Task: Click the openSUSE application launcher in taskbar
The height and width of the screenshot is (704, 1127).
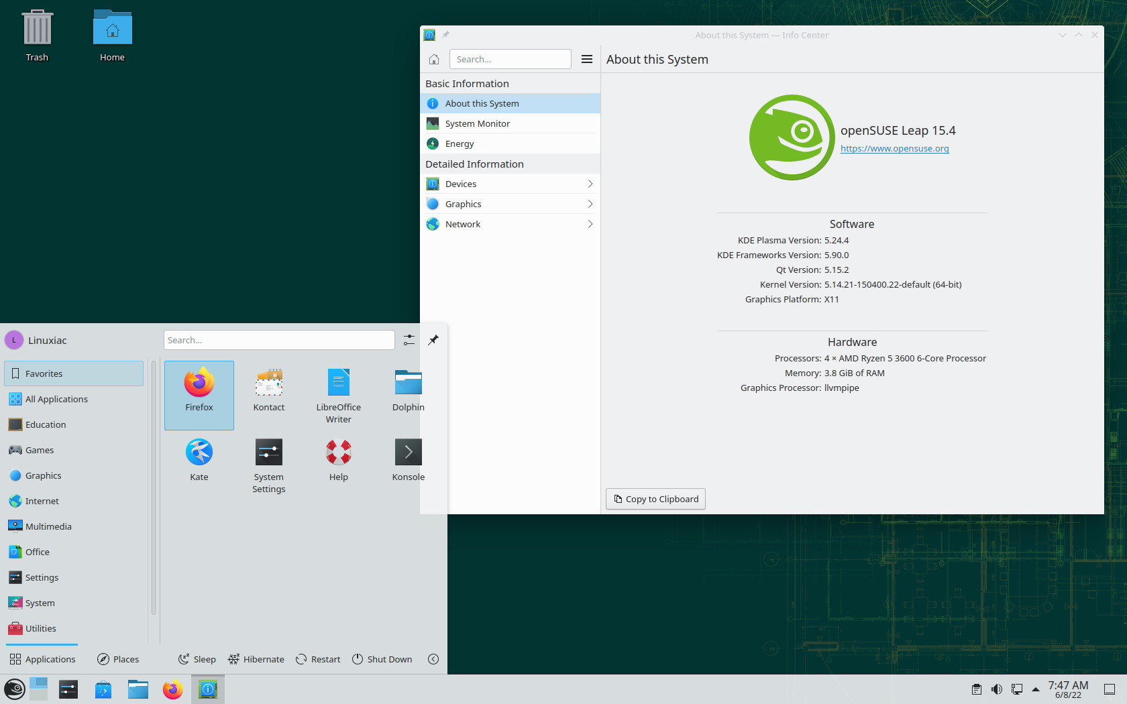Action: (15, 689)
